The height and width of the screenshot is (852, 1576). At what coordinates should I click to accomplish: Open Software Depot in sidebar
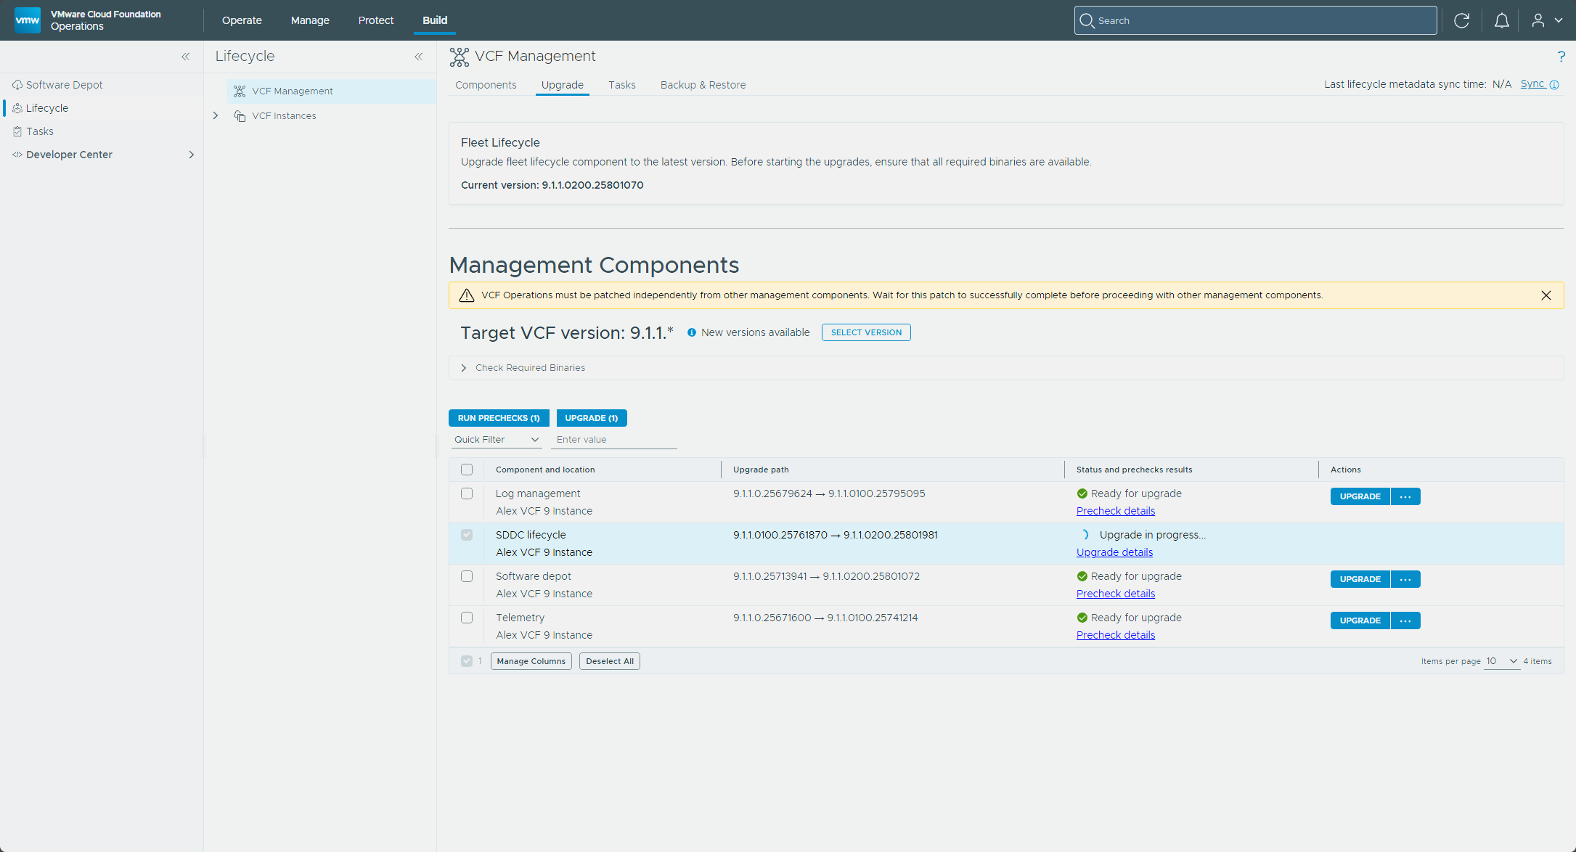(64, 85)
